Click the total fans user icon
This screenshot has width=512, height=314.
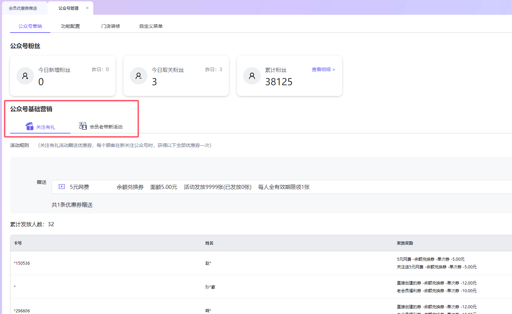tap(252, 76)
